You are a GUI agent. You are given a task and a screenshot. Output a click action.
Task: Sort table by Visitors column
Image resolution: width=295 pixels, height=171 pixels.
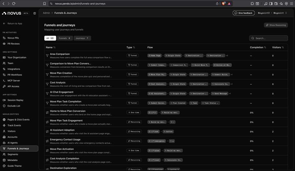[278, 47]
